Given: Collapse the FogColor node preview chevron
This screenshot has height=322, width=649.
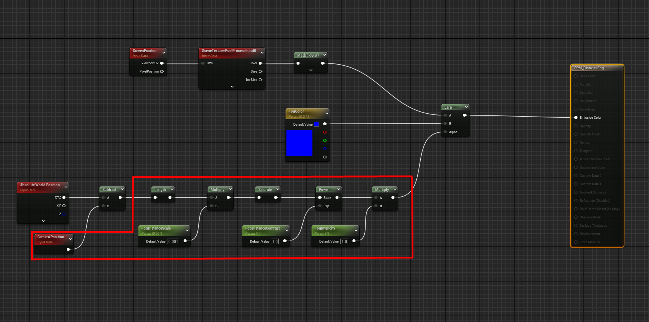Looking at the screenshot, I should 326,113.
